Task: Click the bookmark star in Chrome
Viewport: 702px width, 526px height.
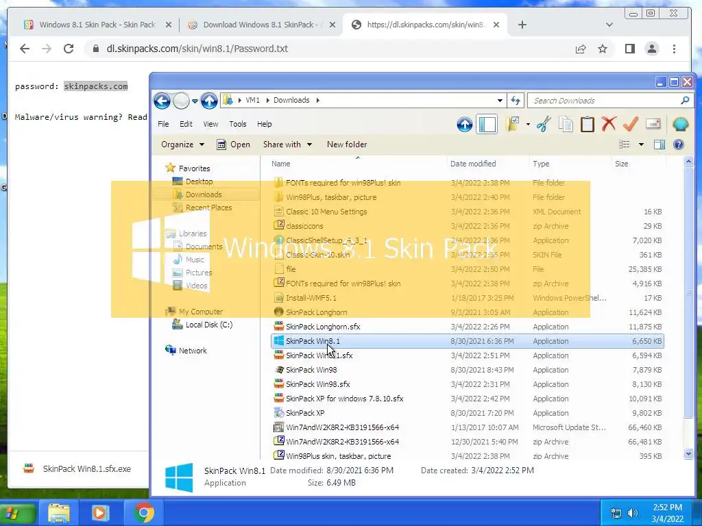Action: tap(603, 49)
